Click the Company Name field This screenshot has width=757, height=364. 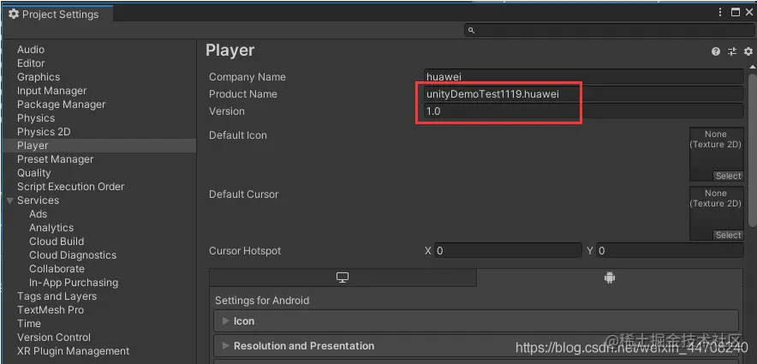pos(584,77)
